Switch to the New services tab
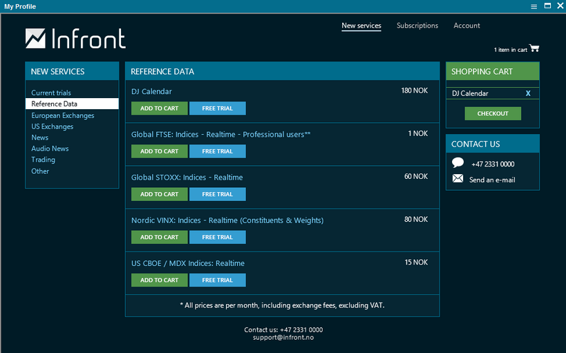This screenshot has height=353, width=566. click(361, 26)
